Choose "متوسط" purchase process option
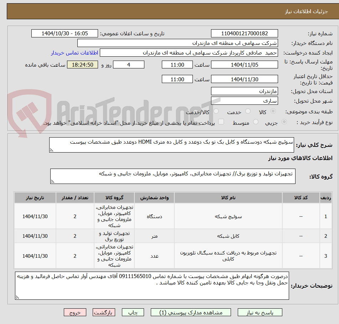The image size is (339, 324). click(256, 121)
